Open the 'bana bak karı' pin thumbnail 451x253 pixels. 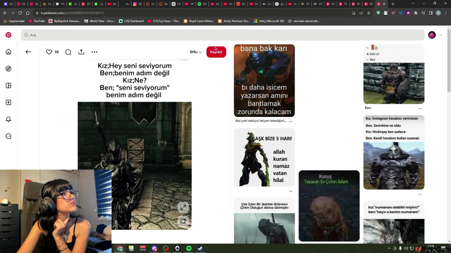[264, 80]
